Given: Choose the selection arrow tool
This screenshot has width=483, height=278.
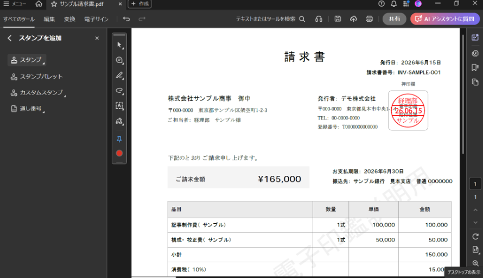Looking at the screenshot, I should 119,45.
